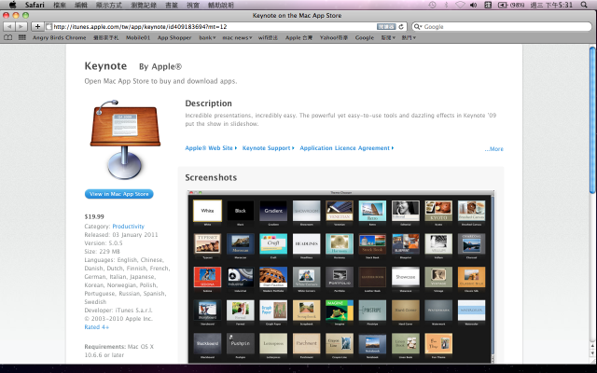
Task: Click the Keynote page heading
Action: tap(105, 66)
